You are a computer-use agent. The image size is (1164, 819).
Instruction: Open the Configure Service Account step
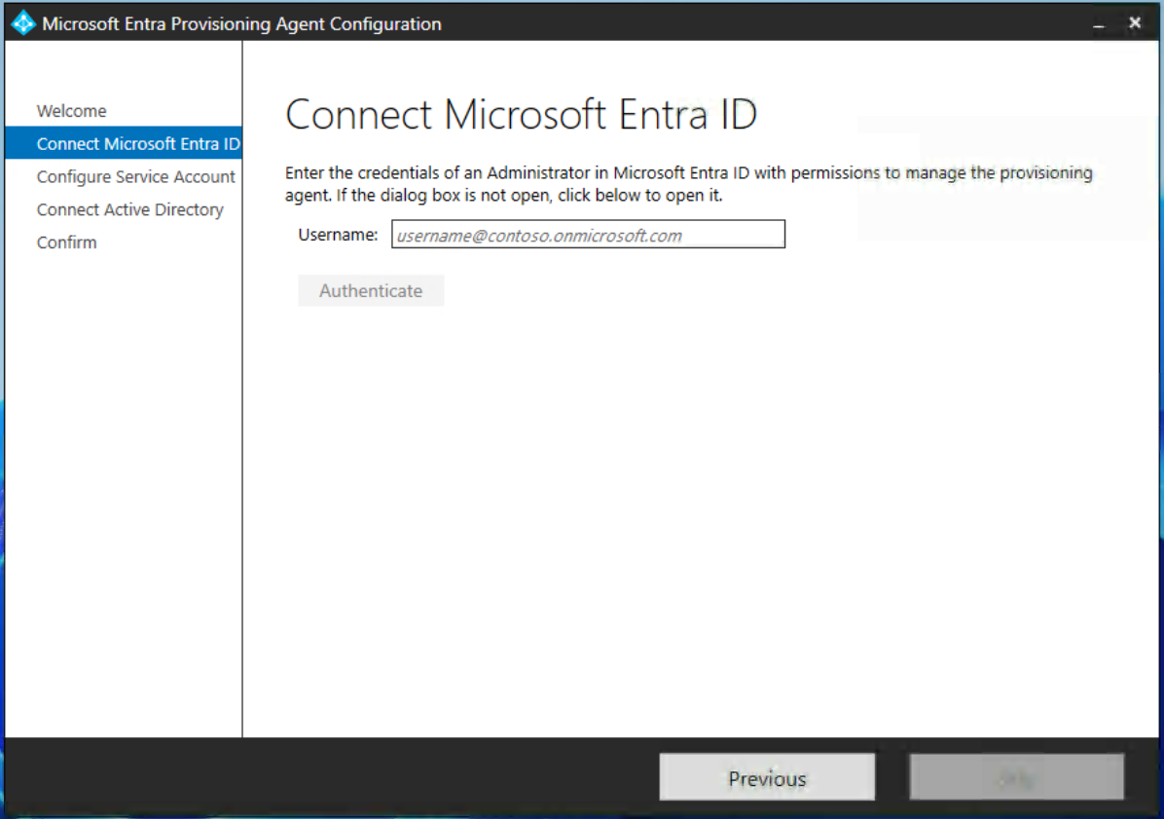coord(135,177)
